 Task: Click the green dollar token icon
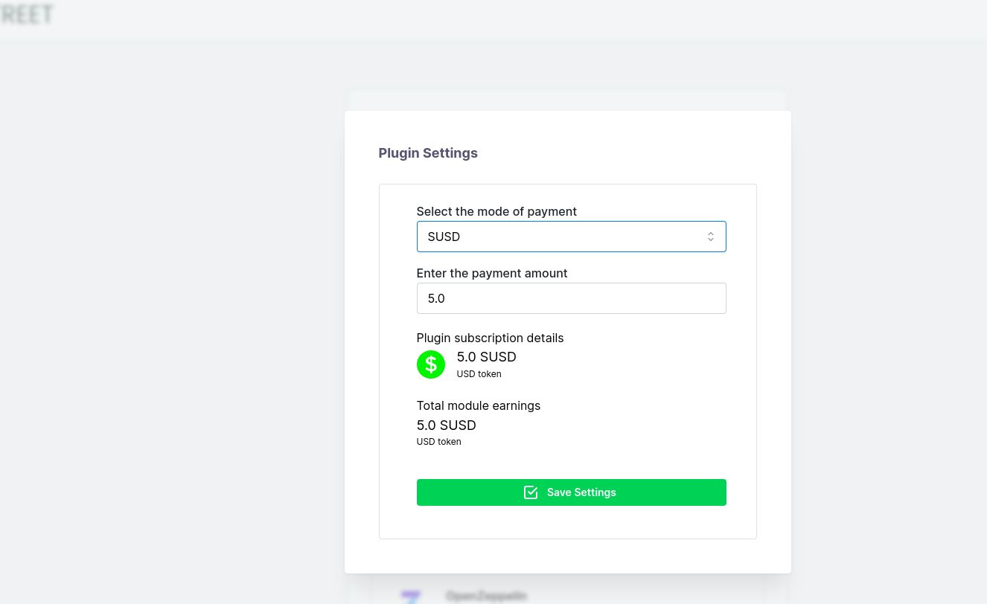coord(431,364)
